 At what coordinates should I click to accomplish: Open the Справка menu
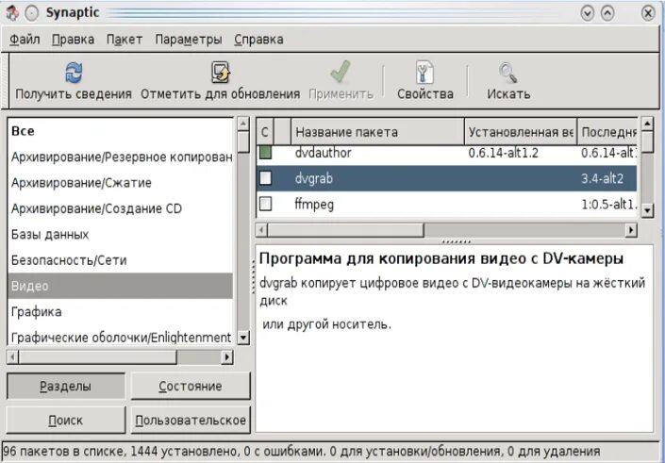pyautogui.click(x=258, y=40)
